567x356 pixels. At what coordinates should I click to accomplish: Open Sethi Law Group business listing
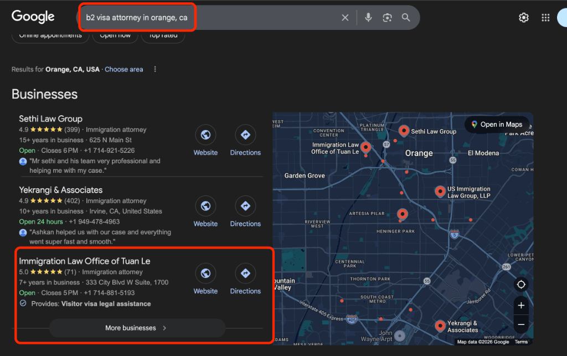tap(50, 119)
